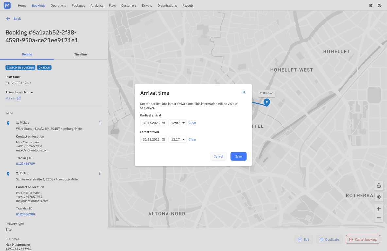Click the back arrow icon
387x251 pixels.
click(8, 19)
